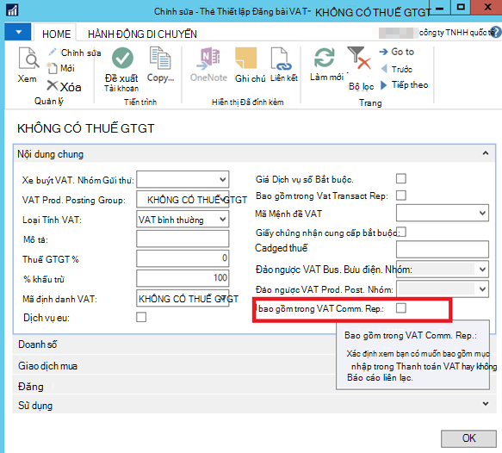Go to next record Tiếp theo
502x453 pixels.
[405, 85]
